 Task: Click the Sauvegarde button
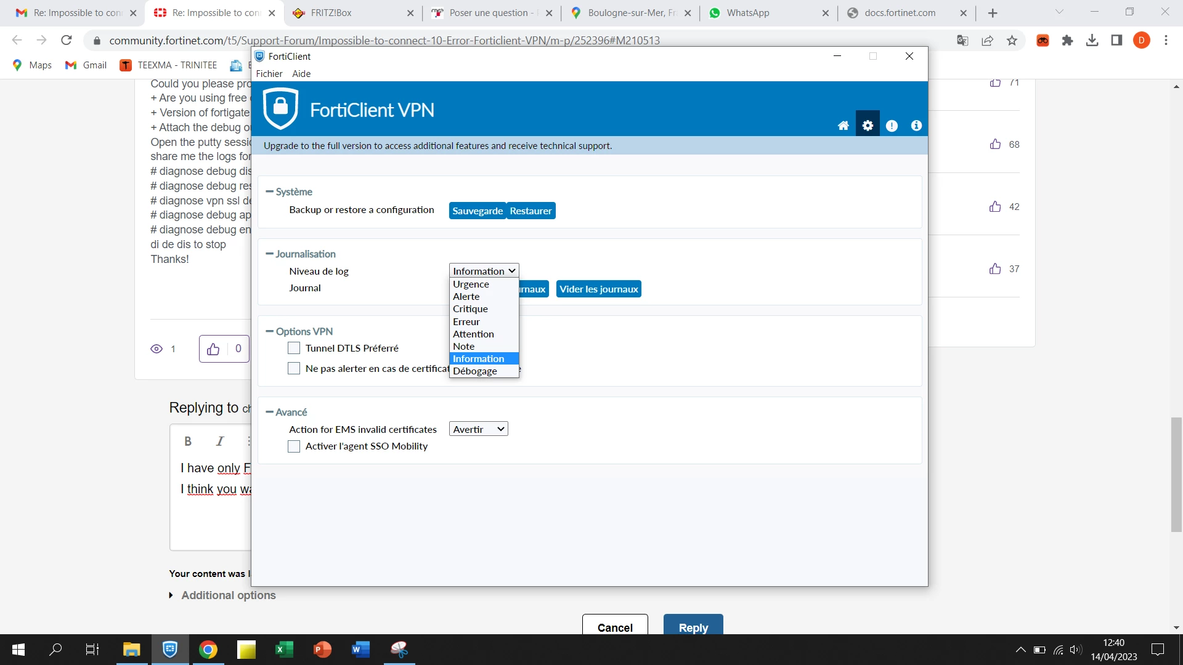click(478, 211)
